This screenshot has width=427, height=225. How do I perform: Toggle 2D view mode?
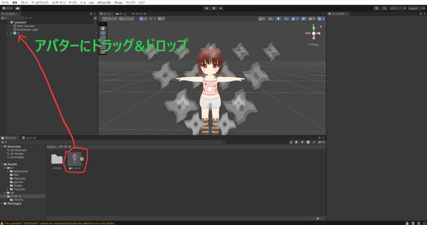pos(270,19)
